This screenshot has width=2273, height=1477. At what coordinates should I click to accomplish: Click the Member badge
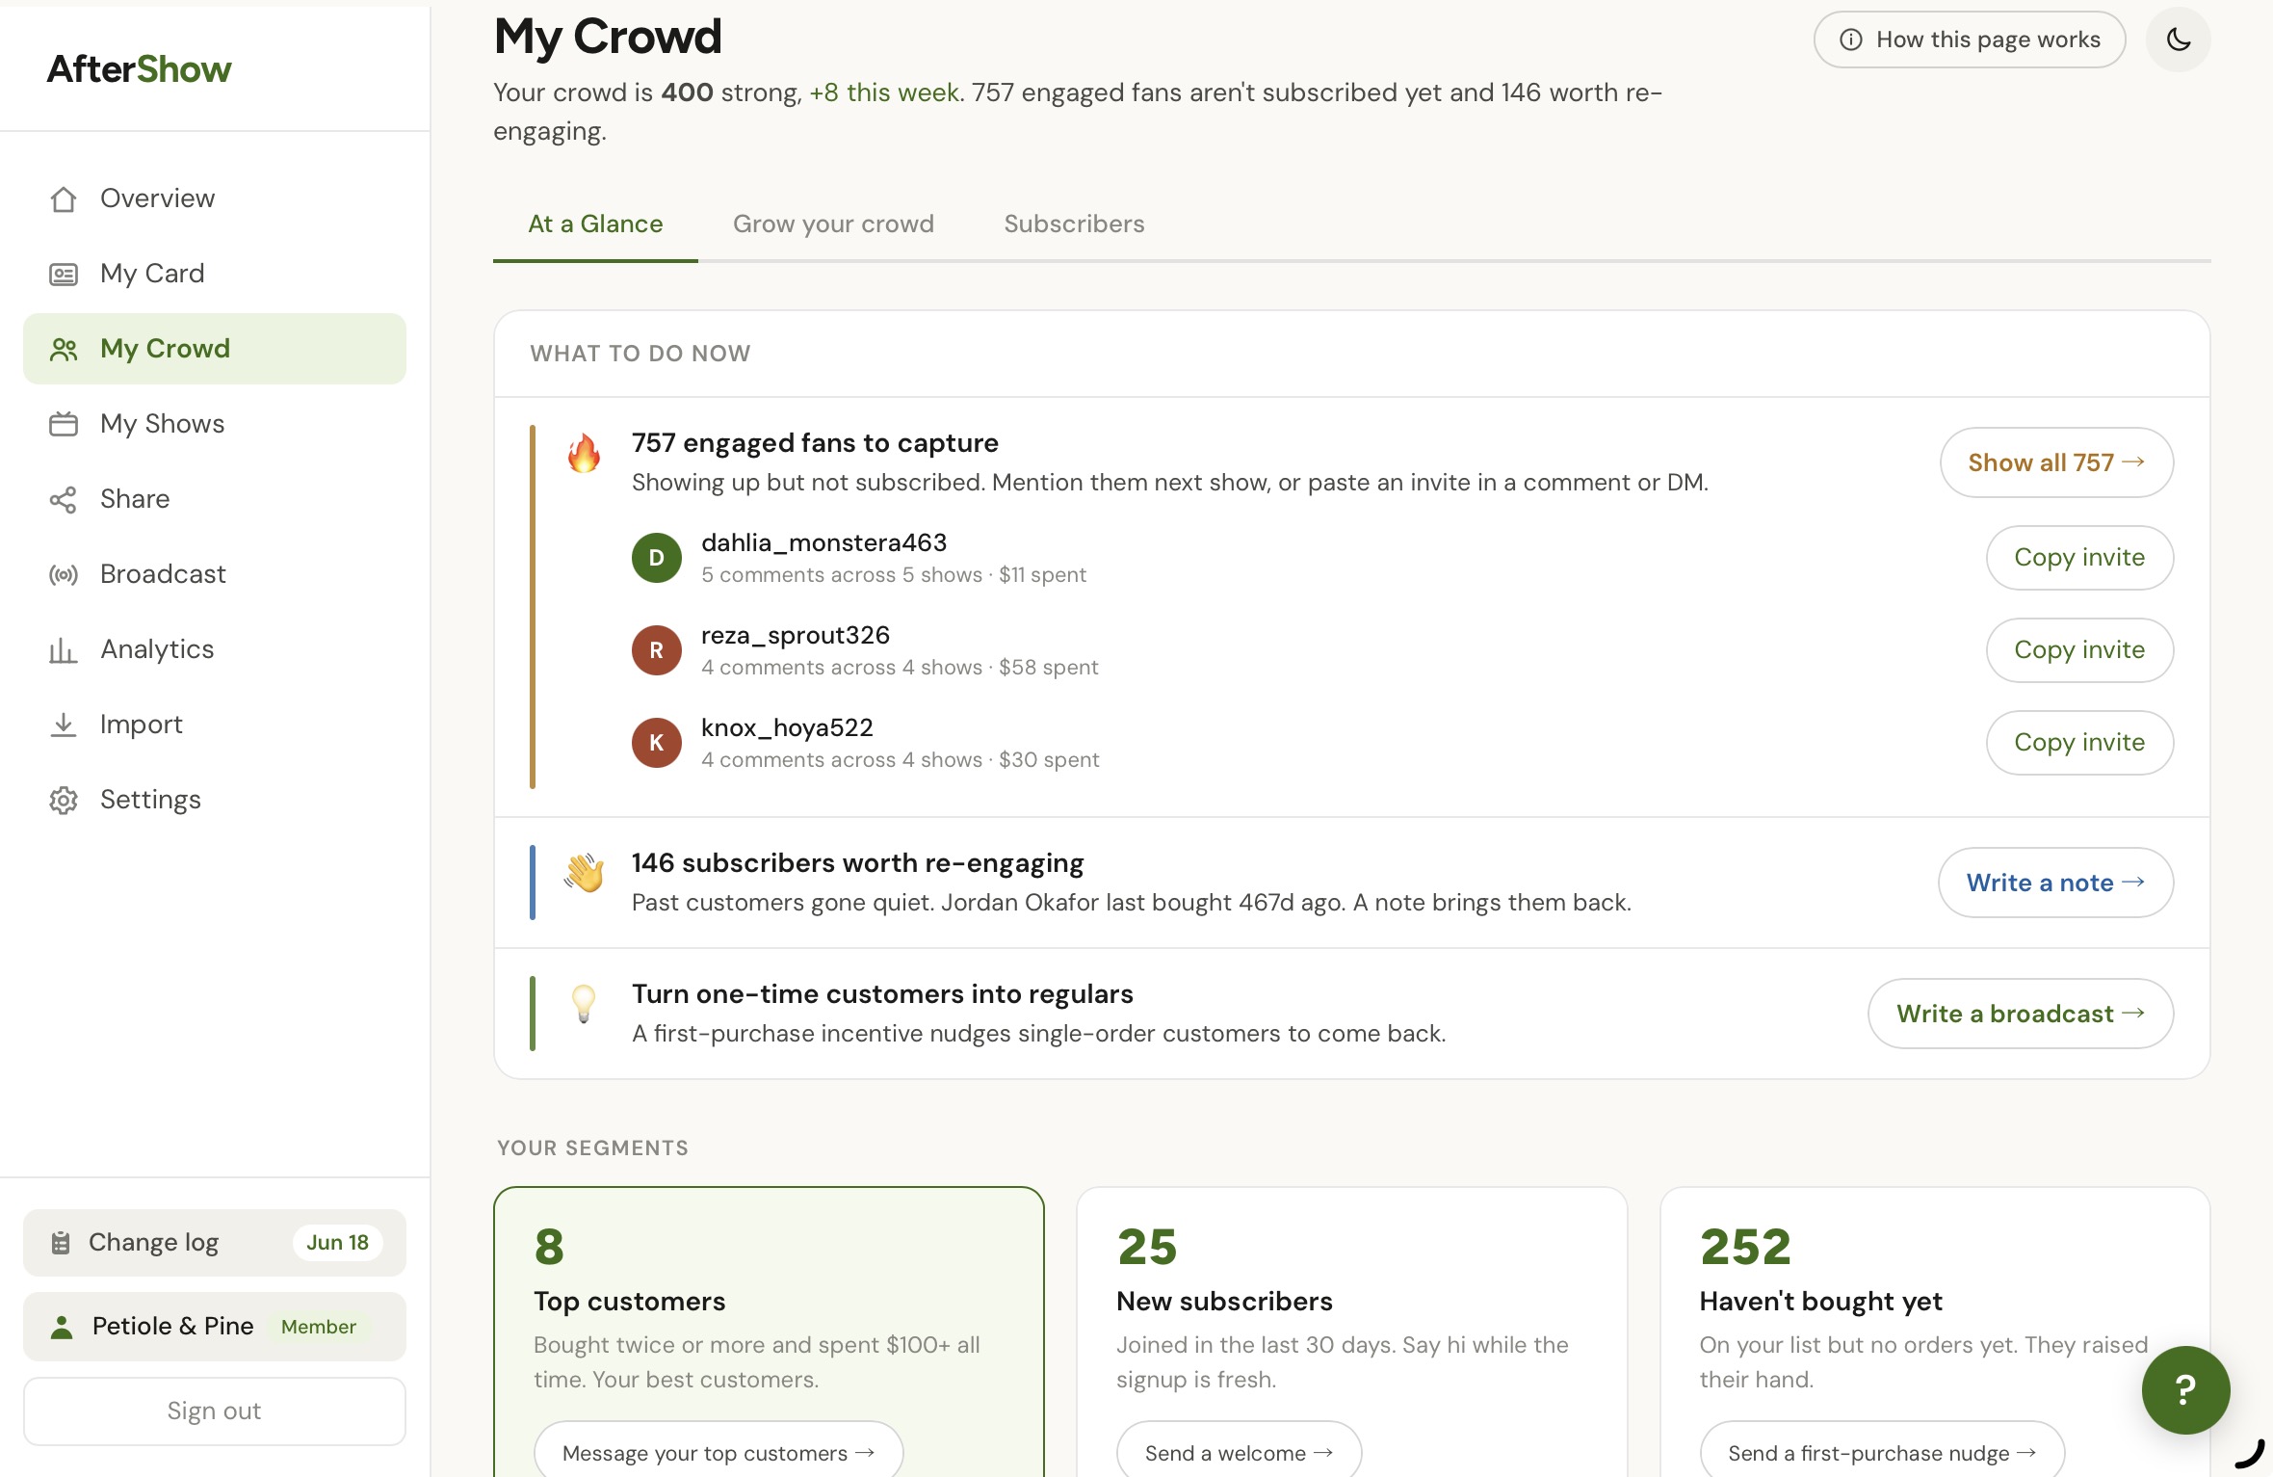pyautogui.click(x=319, y=1327)
